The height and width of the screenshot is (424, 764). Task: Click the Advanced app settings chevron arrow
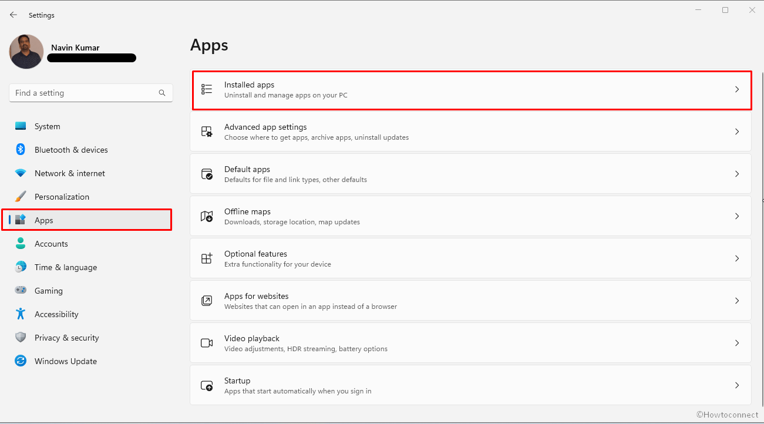[737, 132]
